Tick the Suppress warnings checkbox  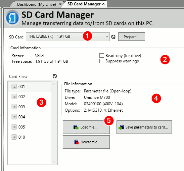pos(102,61)
